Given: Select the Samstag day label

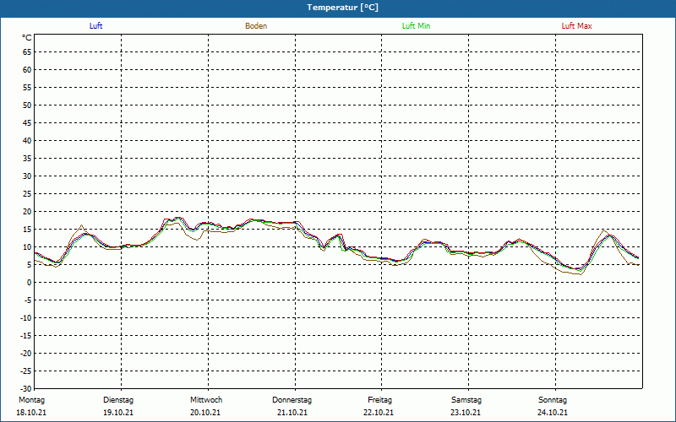Looking at the screenshot, I should pyautogui.click(x=466, y=400).
